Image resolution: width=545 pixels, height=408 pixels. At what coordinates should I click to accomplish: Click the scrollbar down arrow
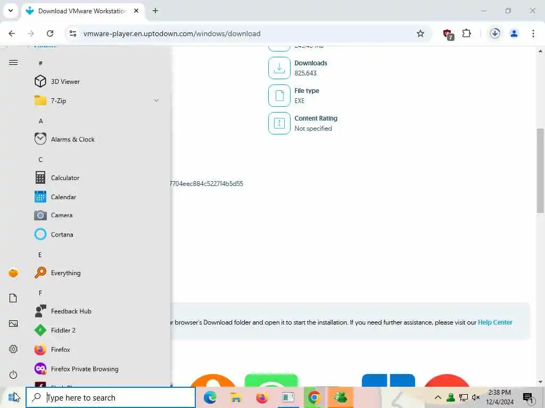[x=540, y=382]
